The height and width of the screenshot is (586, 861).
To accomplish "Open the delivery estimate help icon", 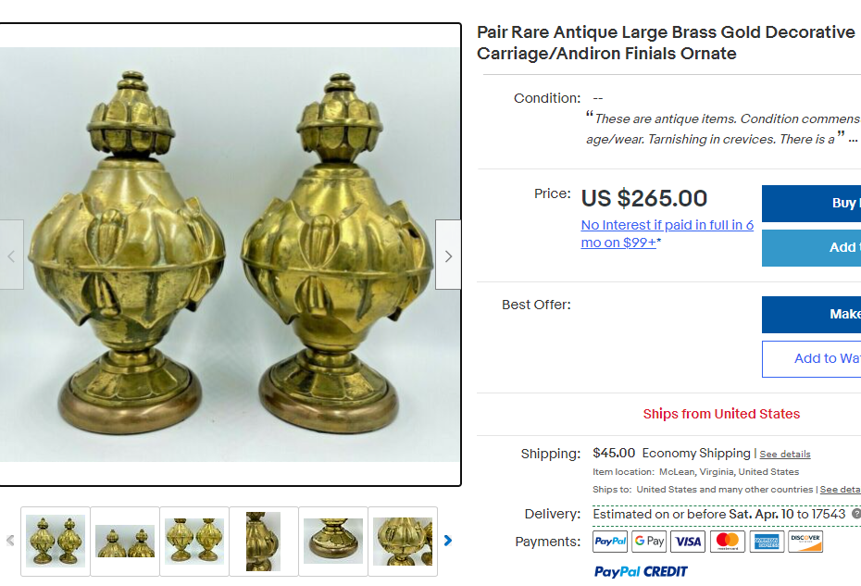I will (856, 514).
